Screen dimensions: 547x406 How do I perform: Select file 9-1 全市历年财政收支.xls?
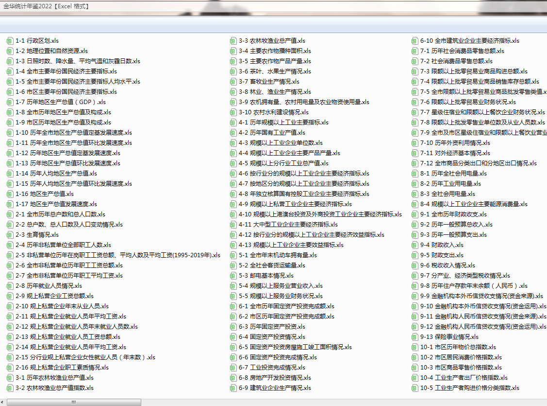pos(453,214)
